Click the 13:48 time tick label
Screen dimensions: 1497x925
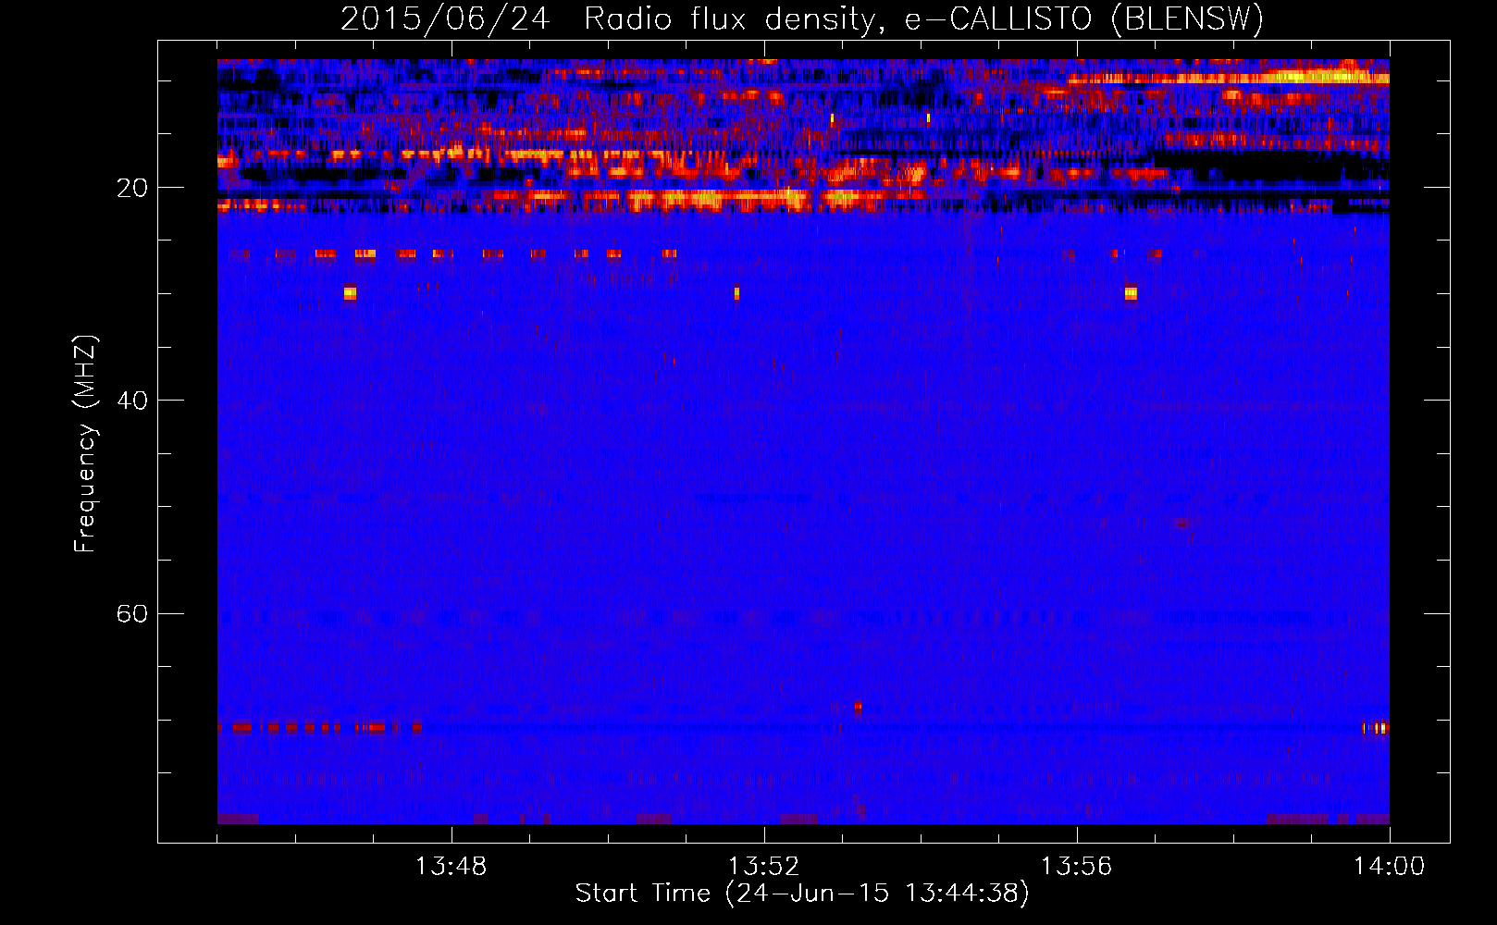coord(452,867)
